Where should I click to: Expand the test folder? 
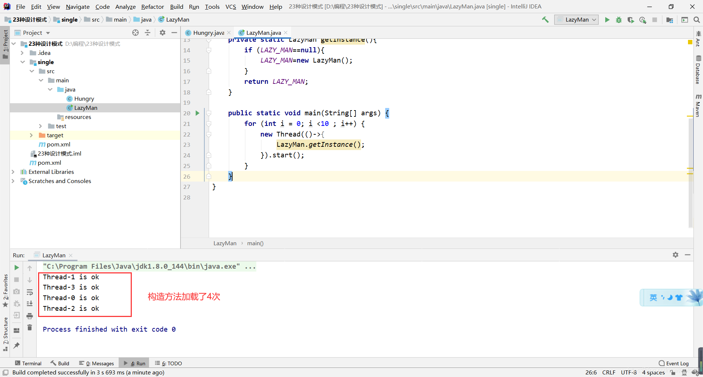pyautogui.click(x=41, y=126)
